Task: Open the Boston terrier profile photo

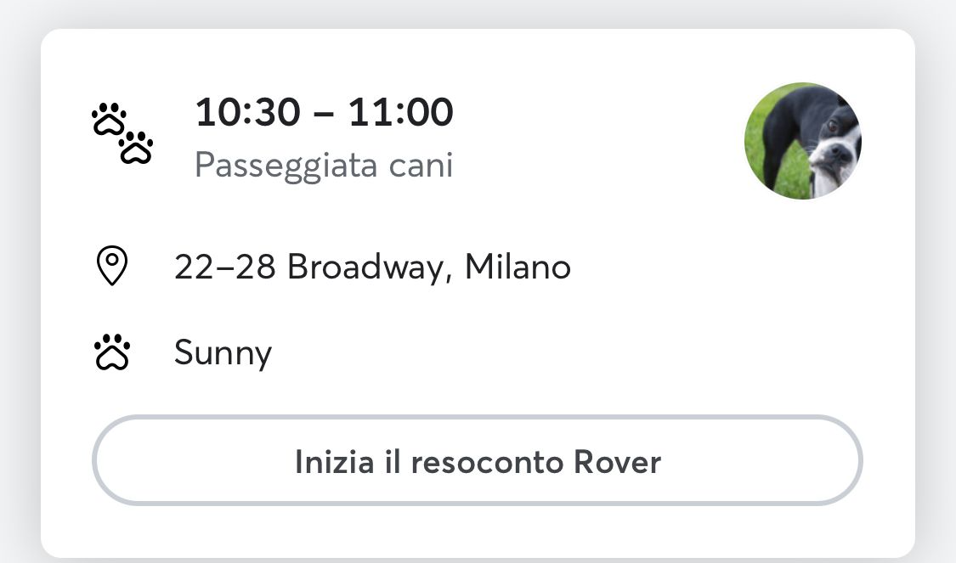Action: coord(803,141)
